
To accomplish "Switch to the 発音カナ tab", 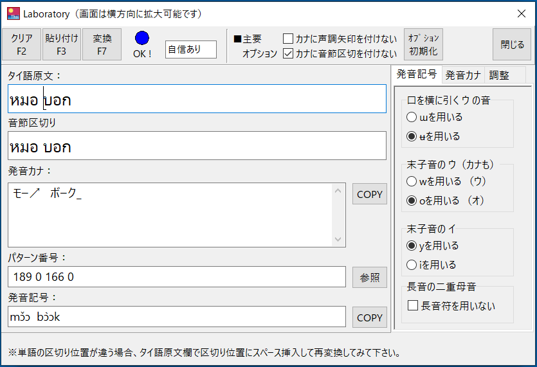I will [463, 75].
